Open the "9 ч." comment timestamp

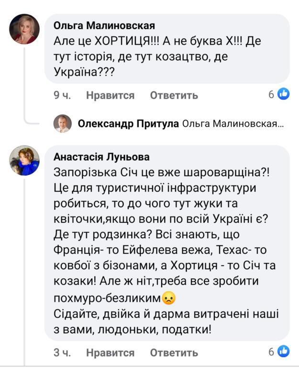click(x=62, y=95)
